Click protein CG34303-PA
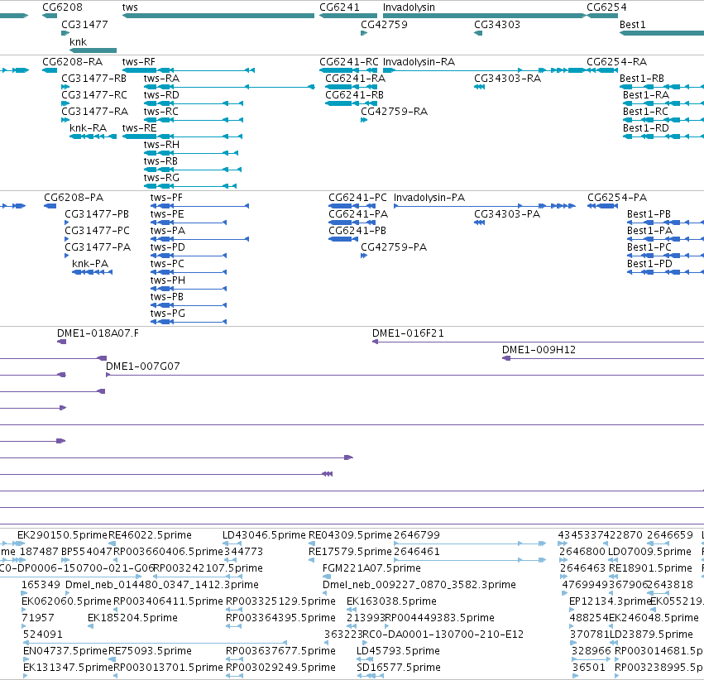704x680 pixels. (480, 223)
